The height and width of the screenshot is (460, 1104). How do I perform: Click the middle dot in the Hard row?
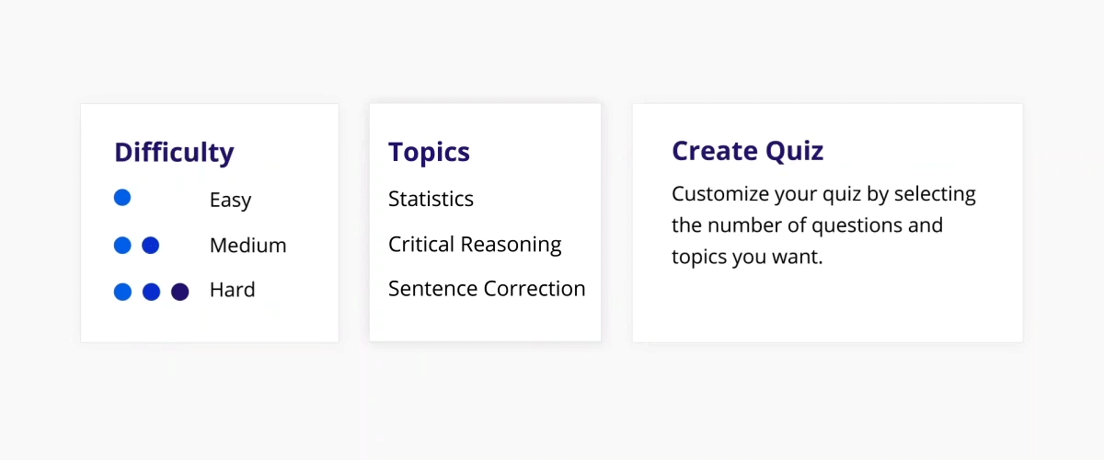tap(151, 292)
